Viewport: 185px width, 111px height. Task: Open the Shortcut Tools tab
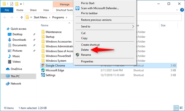[x=64, y=10]
